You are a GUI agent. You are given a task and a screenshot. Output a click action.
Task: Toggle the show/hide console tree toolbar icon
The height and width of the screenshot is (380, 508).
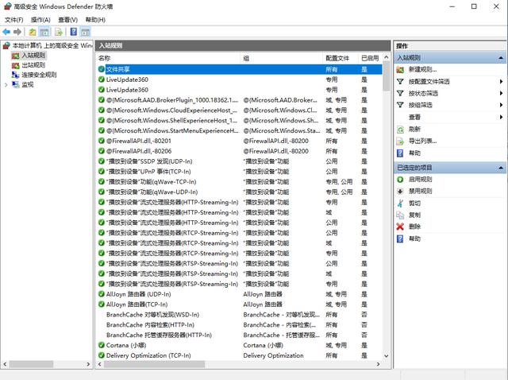[x=44, y=32]
